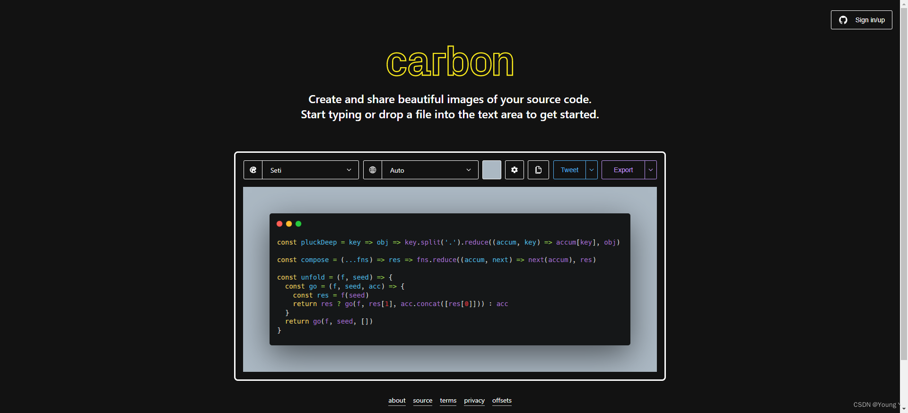
Task: Click the copy to clipboard icon
Action: [538, 170]
